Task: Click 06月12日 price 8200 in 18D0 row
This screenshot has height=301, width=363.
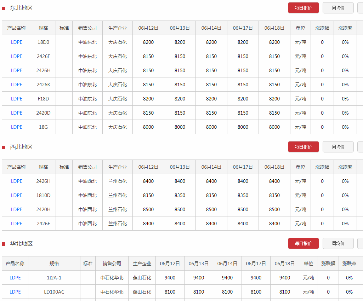Action: [x=148, y=42]
